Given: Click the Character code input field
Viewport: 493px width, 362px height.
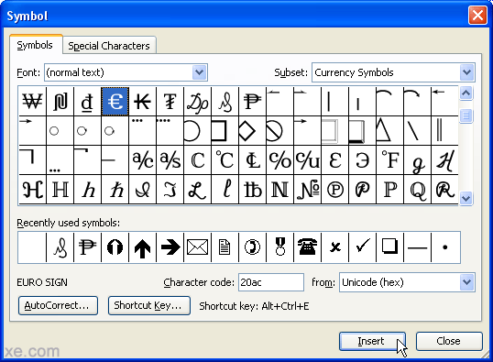Looking at the screenshot, I should [271, 282].
